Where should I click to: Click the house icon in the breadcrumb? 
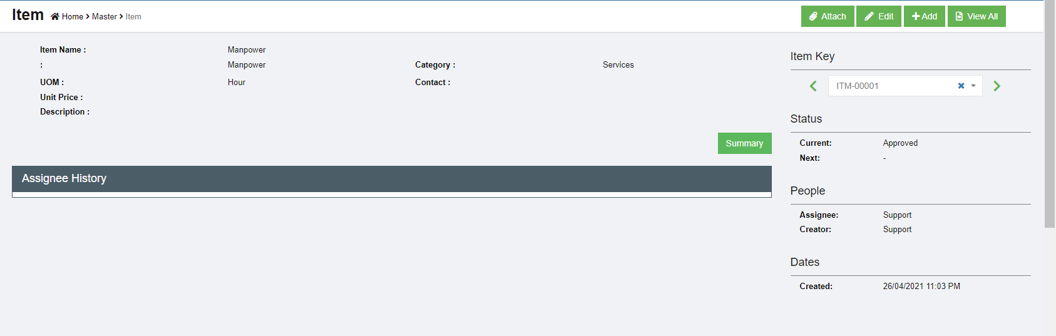pyautogui.click(x=55, y=17)
